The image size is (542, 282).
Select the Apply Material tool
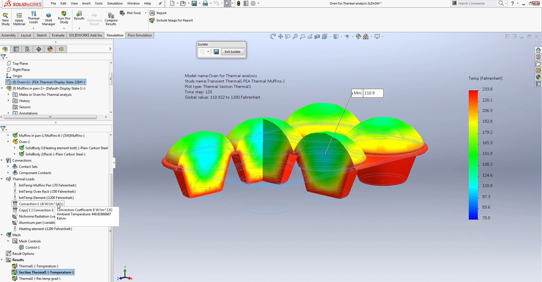point(19,19)
